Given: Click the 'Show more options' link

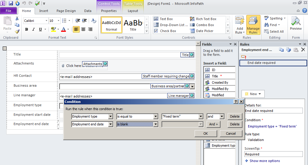Looking at the screenshot, I should tap(265, 161).
